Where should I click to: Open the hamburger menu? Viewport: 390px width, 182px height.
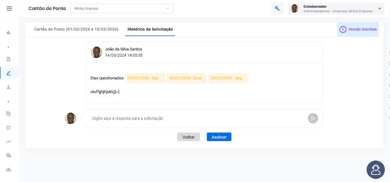(9, 9)
